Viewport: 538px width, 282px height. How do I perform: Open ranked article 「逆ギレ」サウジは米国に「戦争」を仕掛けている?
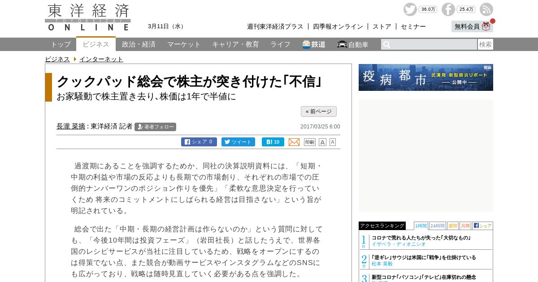pyautogui.click(x=424, y=257)
